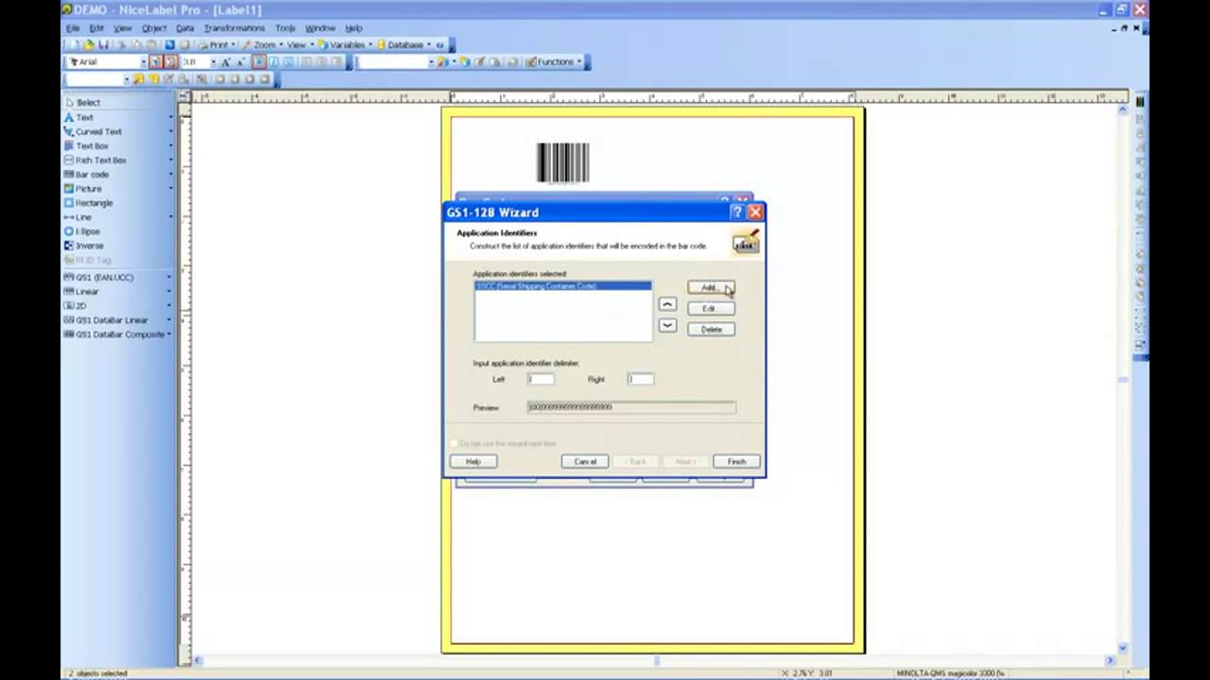1210x680 pixels.
Task: Choose the Rich Text Box tool
Action: pos(95,160)
